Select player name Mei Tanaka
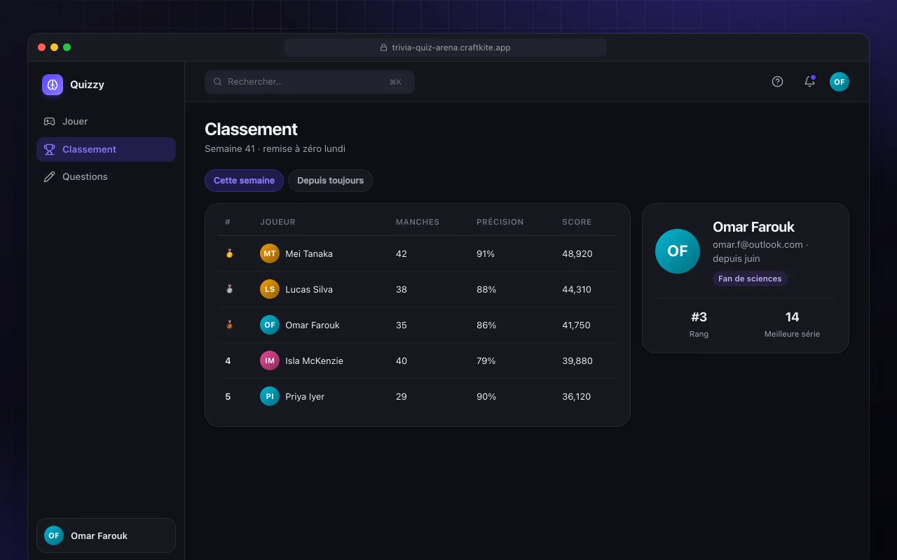This screenshot has height=560, width=897. pos(309,253)
